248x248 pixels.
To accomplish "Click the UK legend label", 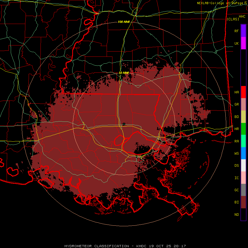I will pos(236,43).
